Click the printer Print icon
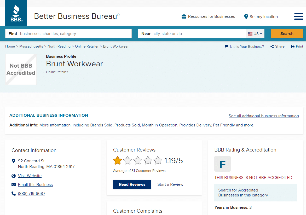This screenshot has height=215, width=306. pyautogui.click(x=293, y=47)
